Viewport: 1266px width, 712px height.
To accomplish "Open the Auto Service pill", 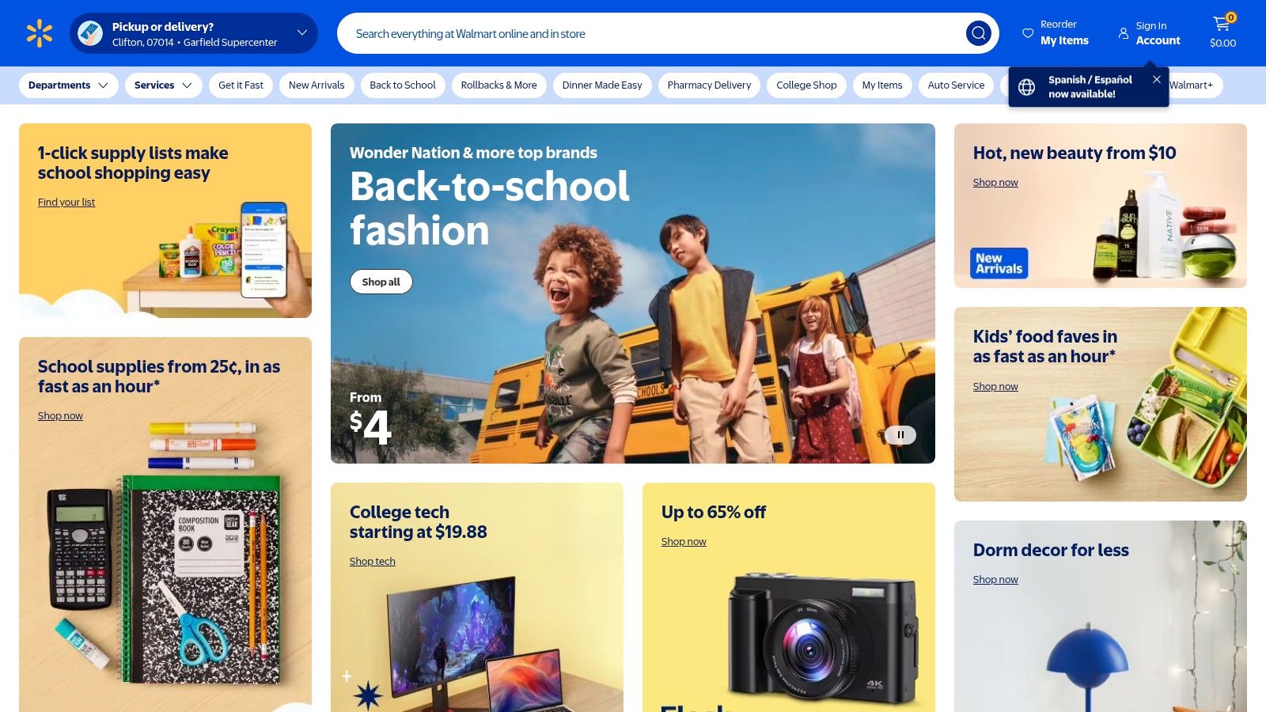I will pos(956,85).
